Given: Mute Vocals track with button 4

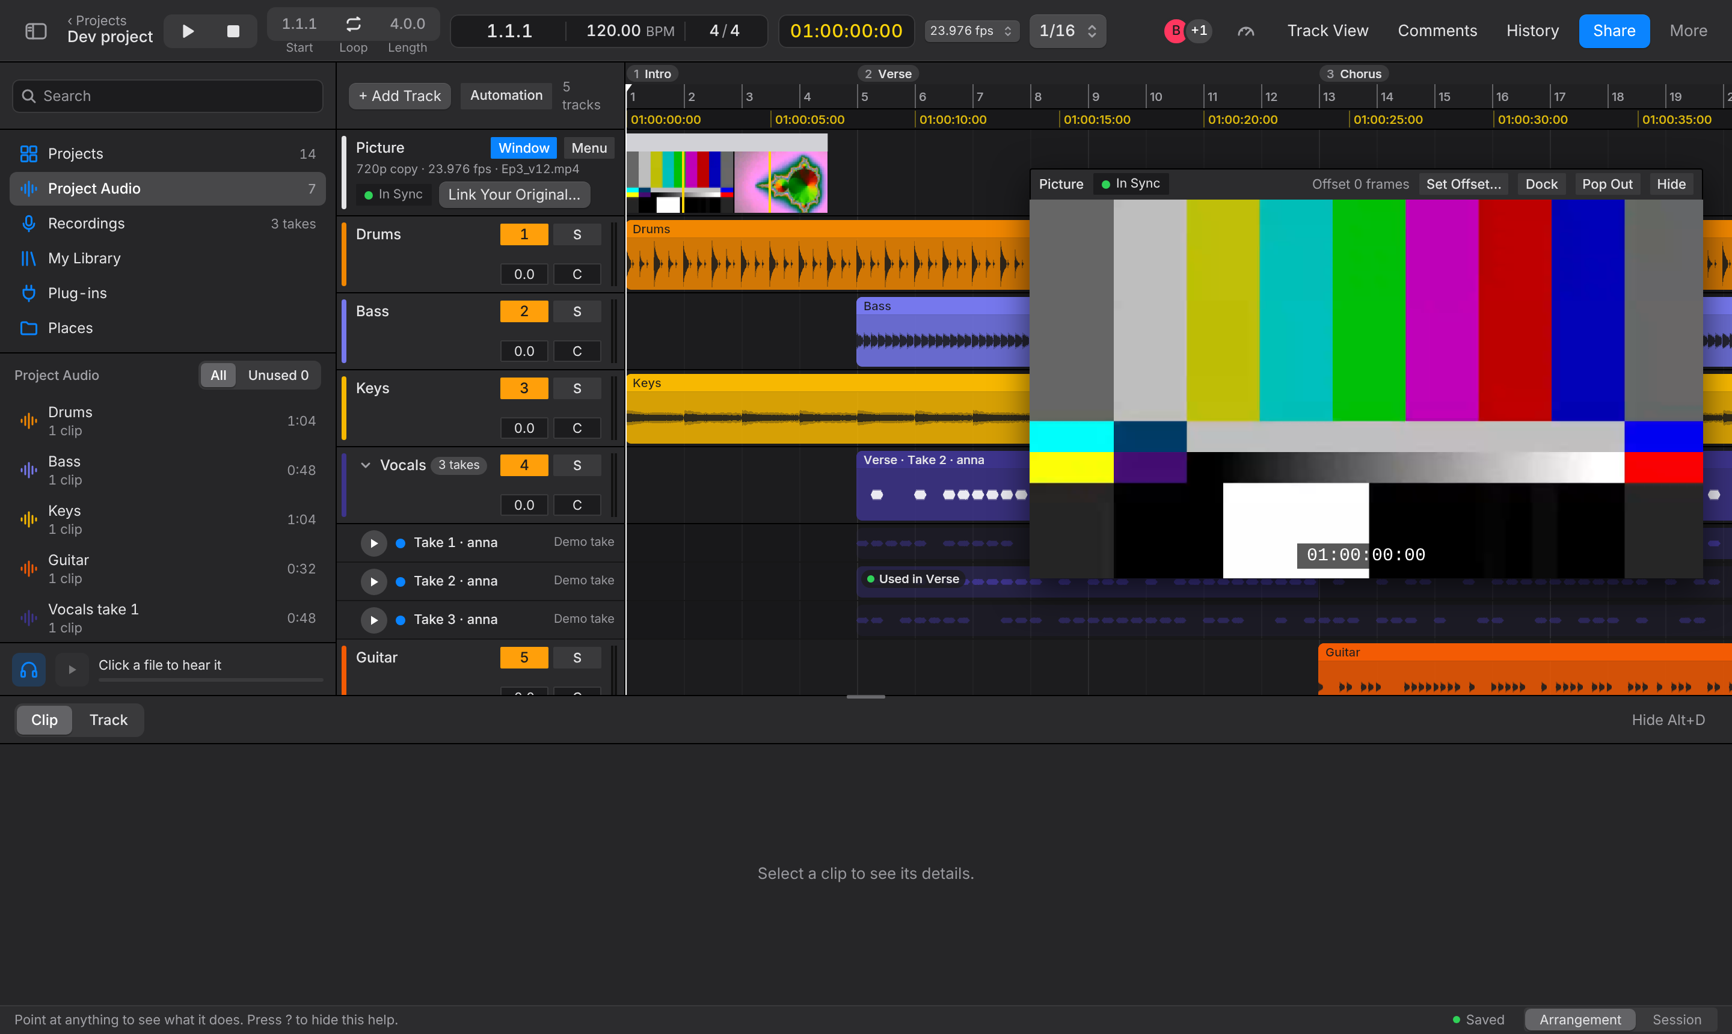Looking at the screenshot, I should point(524,465).
